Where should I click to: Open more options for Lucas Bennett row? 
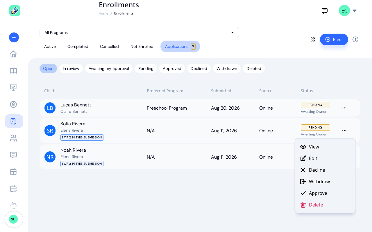coord(344,108)
